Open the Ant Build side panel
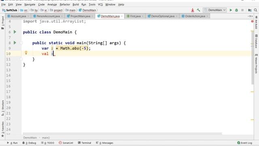Image resolution: width=259 pixels, height=146 pixels. coord(256,23)
